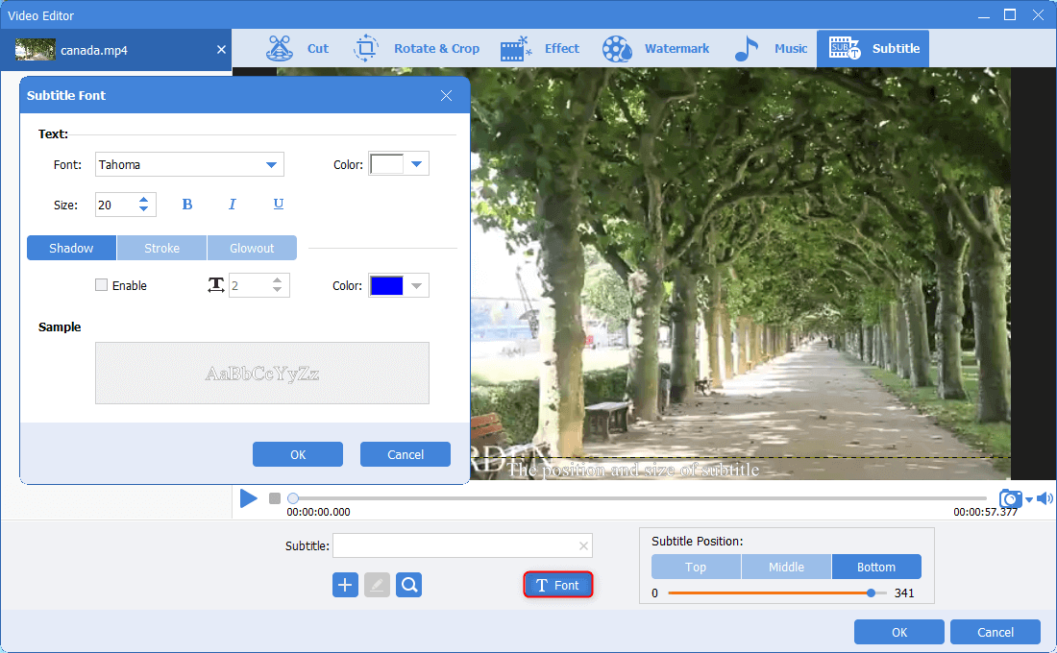Click the add subtitle plus icon
This screenshot has height=653, width=1057.
[345, 585]
